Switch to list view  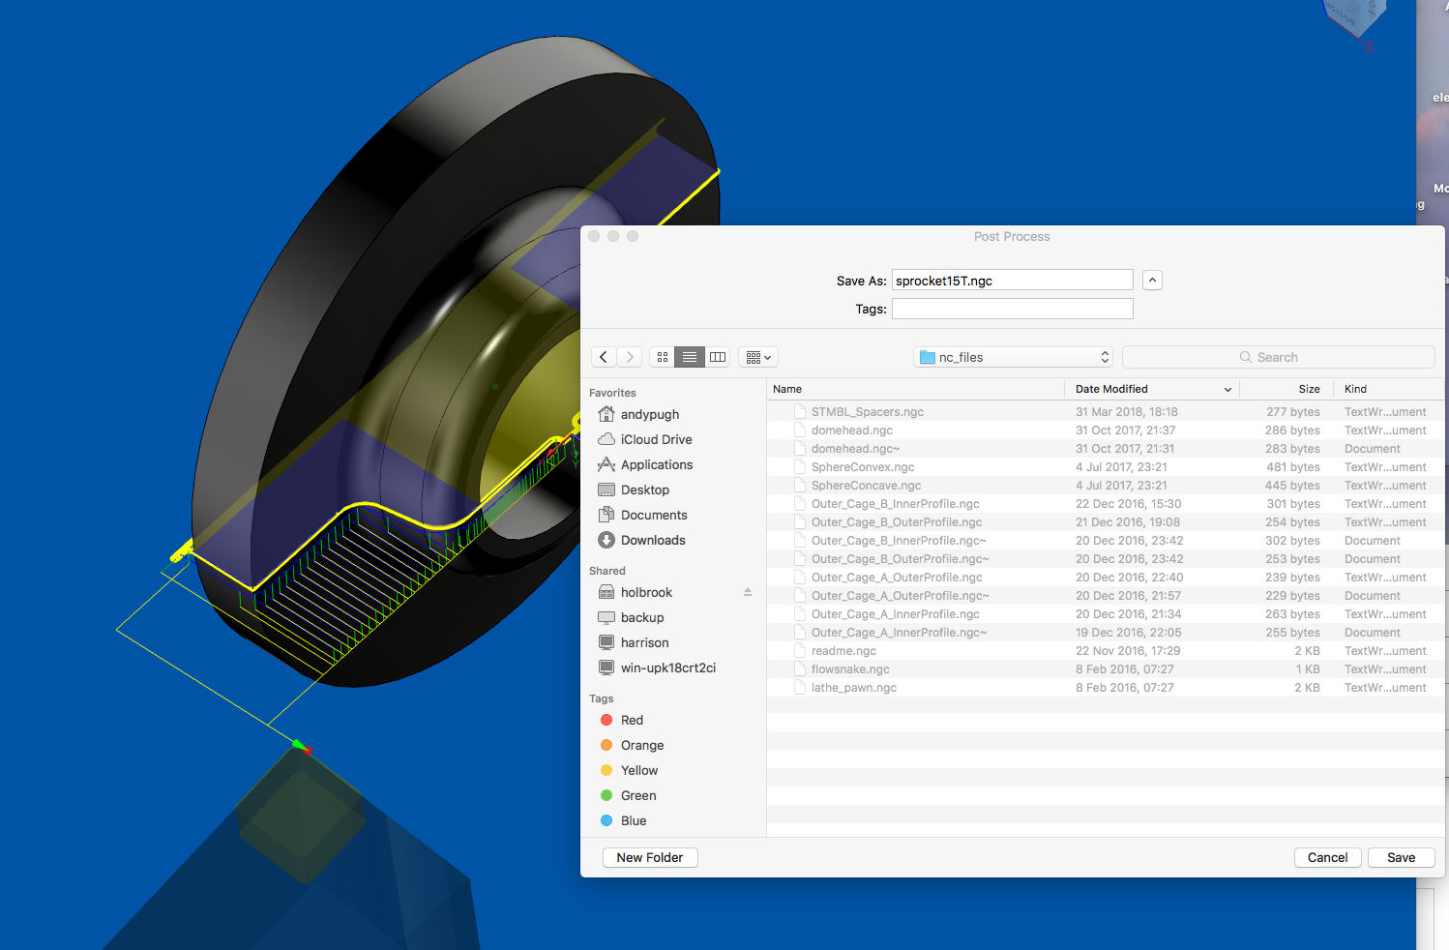690,357
